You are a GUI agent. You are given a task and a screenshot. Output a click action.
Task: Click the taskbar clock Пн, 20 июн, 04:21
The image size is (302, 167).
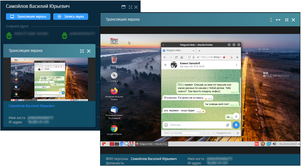click(288, 144)
